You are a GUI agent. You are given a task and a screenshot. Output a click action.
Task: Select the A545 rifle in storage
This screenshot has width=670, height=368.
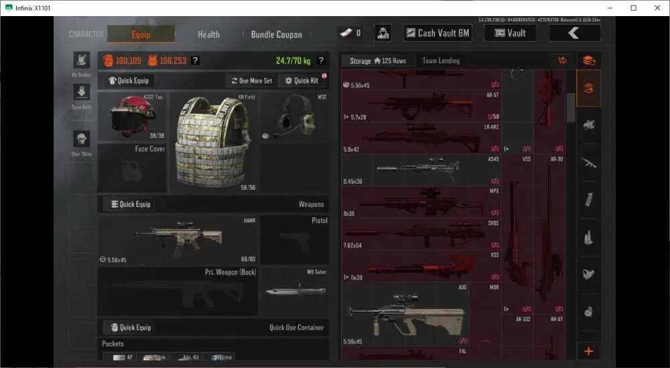pos(421,170)
